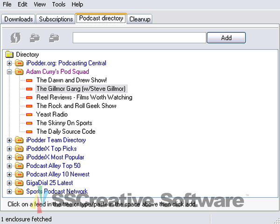
Task: Click Podcast Alley 10 Newest label
Action: click(58, 174)
